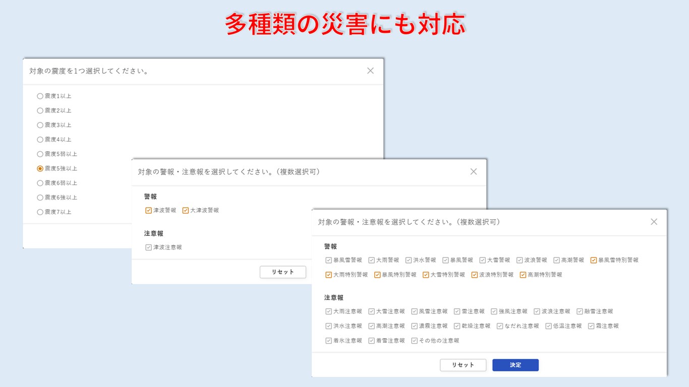
Task: Toggle the その他の注意報 checkbox
Action: coord(414,341)
